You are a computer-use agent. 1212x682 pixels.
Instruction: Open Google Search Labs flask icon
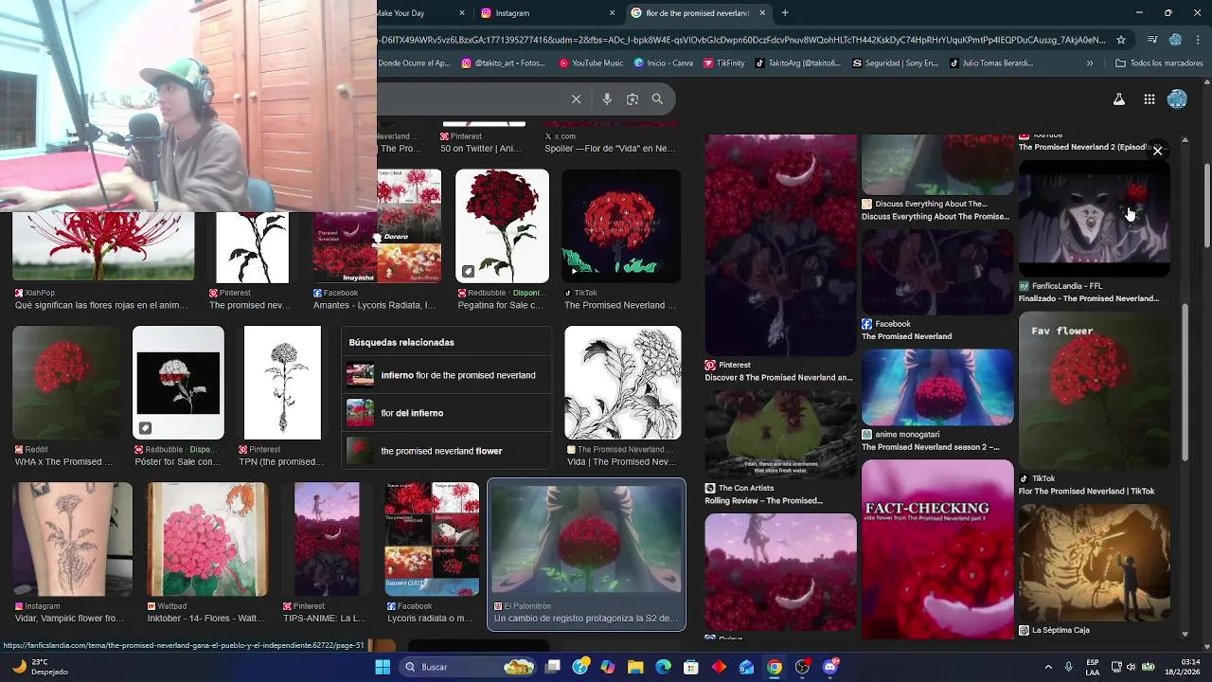[1118, 99]
